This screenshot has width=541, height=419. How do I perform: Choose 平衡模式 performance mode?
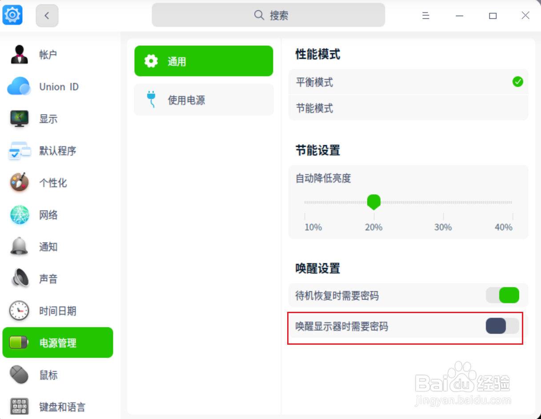pos(409,82)
